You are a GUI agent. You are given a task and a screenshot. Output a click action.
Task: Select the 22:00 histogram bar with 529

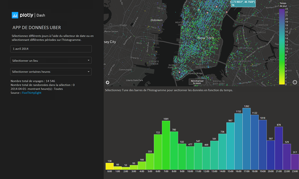[287, 157]
